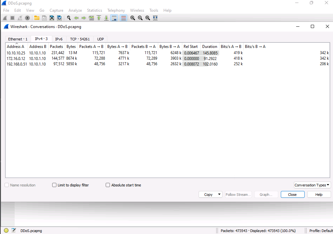Click the find packet magnifier icon
The height and width of the screenshot is (234, 333).
coord(69,18)
